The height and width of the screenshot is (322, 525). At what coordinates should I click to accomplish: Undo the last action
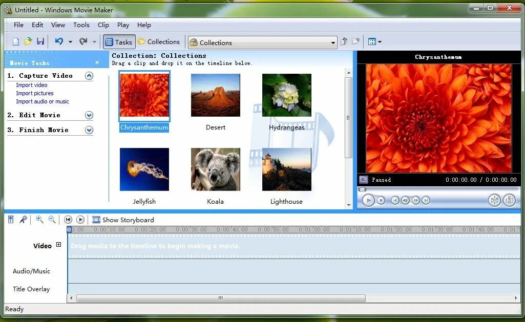[59, 41]
